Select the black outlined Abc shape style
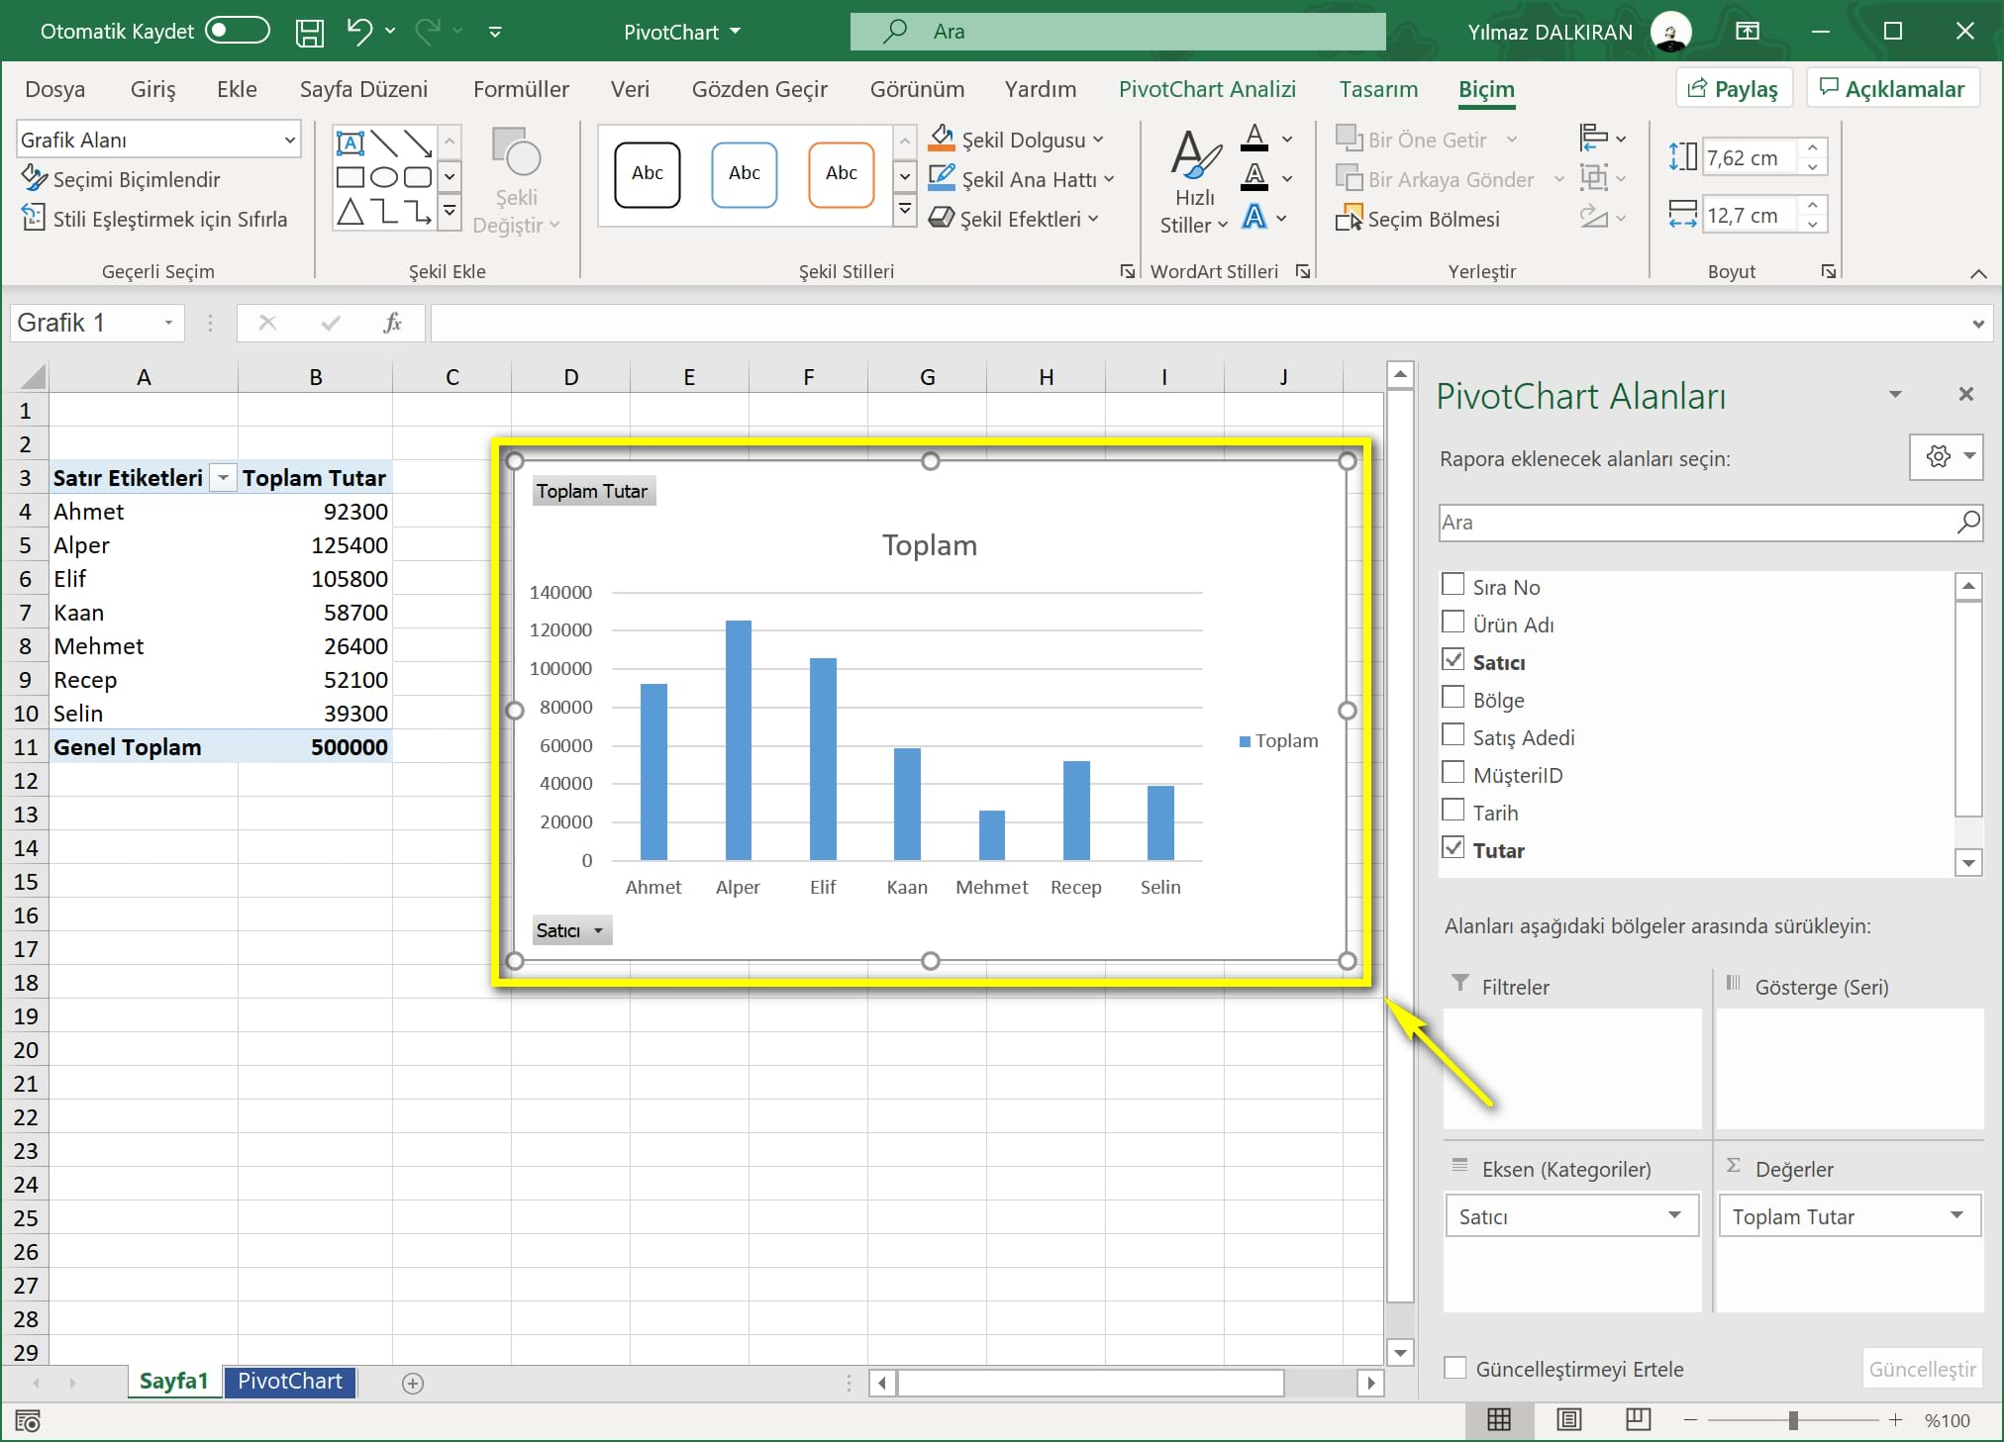Viewport: 2004px width, 1442px height. pyautogui.click(x=648, y=174)
